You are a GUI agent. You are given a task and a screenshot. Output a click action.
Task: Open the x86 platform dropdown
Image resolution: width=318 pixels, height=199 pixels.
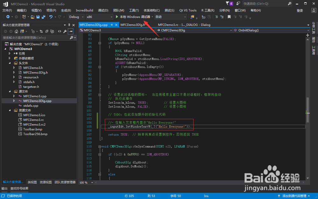pyautogui.click(x=99, y=17)
